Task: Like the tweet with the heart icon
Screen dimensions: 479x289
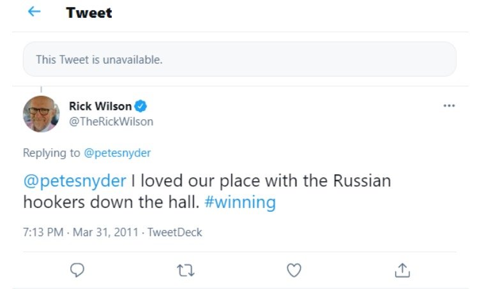Action: coord(294,270)
